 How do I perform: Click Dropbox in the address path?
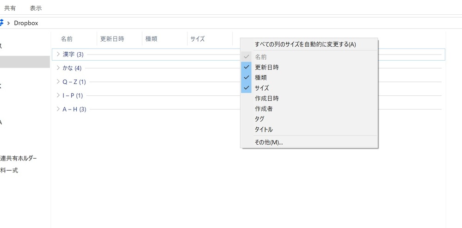click(26, 23)
